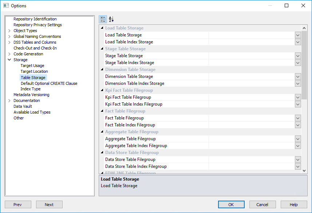Sort properties alphabetically with A-Z icon
Viewport: 312px width, 213px height.
[x=111, y=19]
